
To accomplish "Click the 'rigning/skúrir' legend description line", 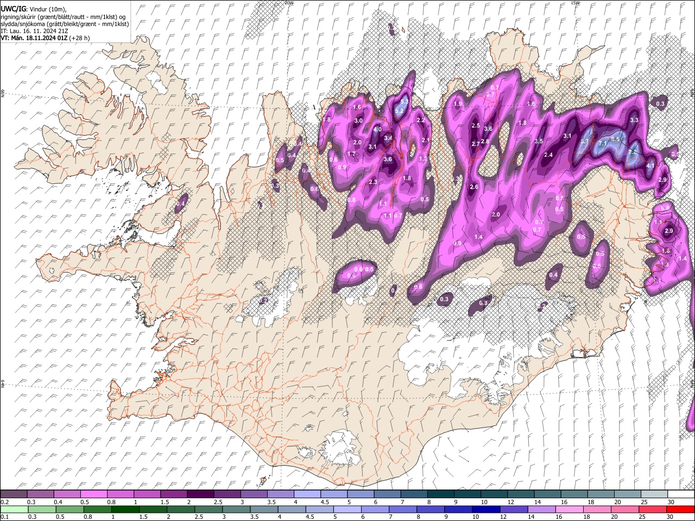I will [x=63, y=16].
